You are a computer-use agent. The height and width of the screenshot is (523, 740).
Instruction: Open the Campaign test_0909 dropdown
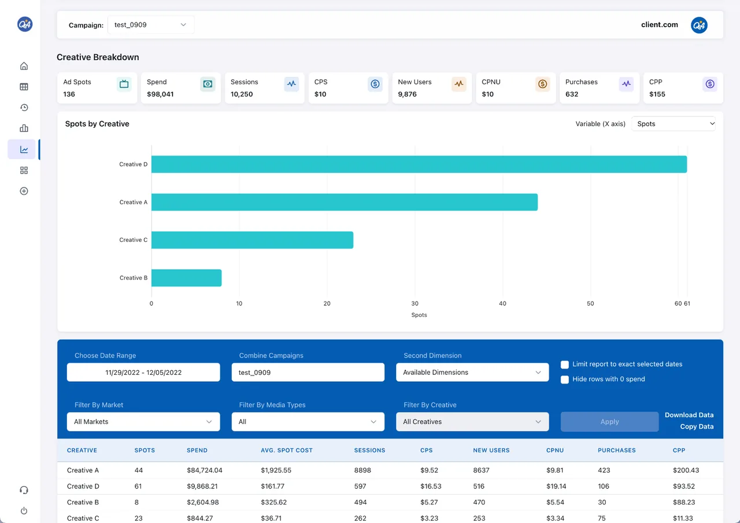tap(151, 25)
